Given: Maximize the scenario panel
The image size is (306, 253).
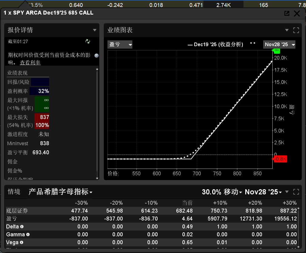Looking at the screenshot, I should coord(296,192).
